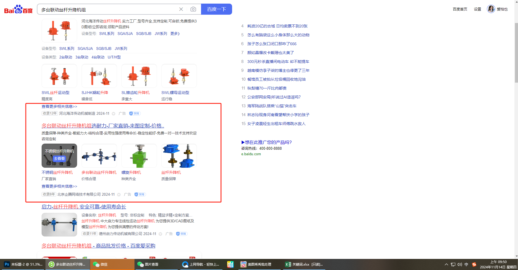Image resolution: width=518 pixels, height=270 pixels.
Task: Open the 关键词.xlsx Excel taskbar button
Action: click(304, 264)
